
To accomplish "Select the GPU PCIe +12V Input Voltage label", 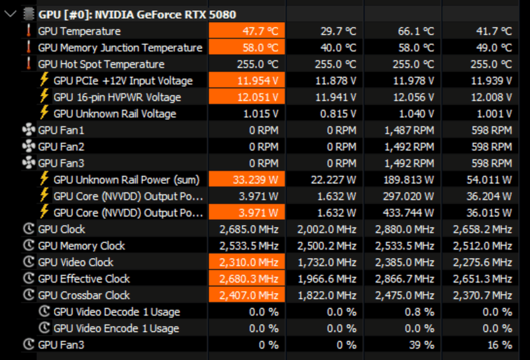I will click(x=123, y=81).
